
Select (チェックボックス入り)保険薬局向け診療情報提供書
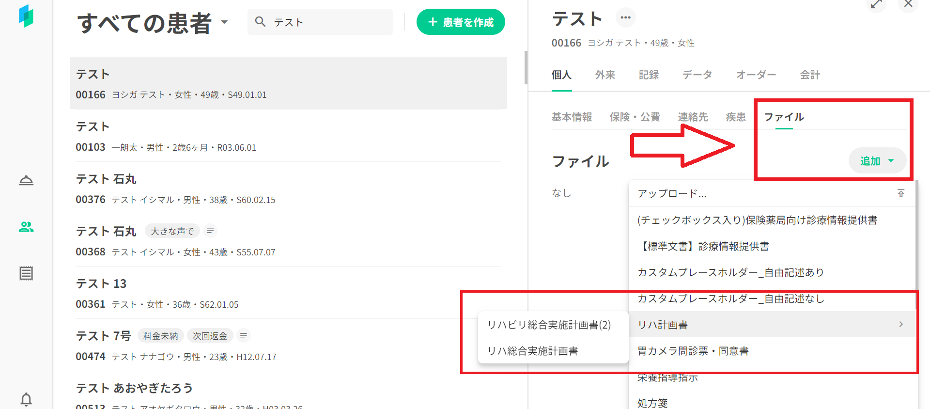click(x=772, y=220)
